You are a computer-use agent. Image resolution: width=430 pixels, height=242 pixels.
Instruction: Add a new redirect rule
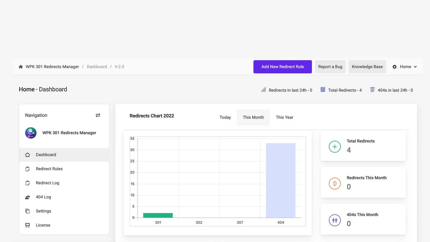pyautogui.click(x=283, y=67)
